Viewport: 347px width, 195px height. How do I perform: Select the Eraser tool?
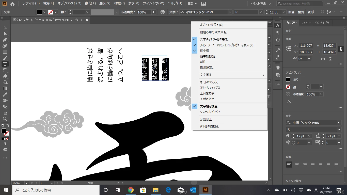click(x=5, y=76)
